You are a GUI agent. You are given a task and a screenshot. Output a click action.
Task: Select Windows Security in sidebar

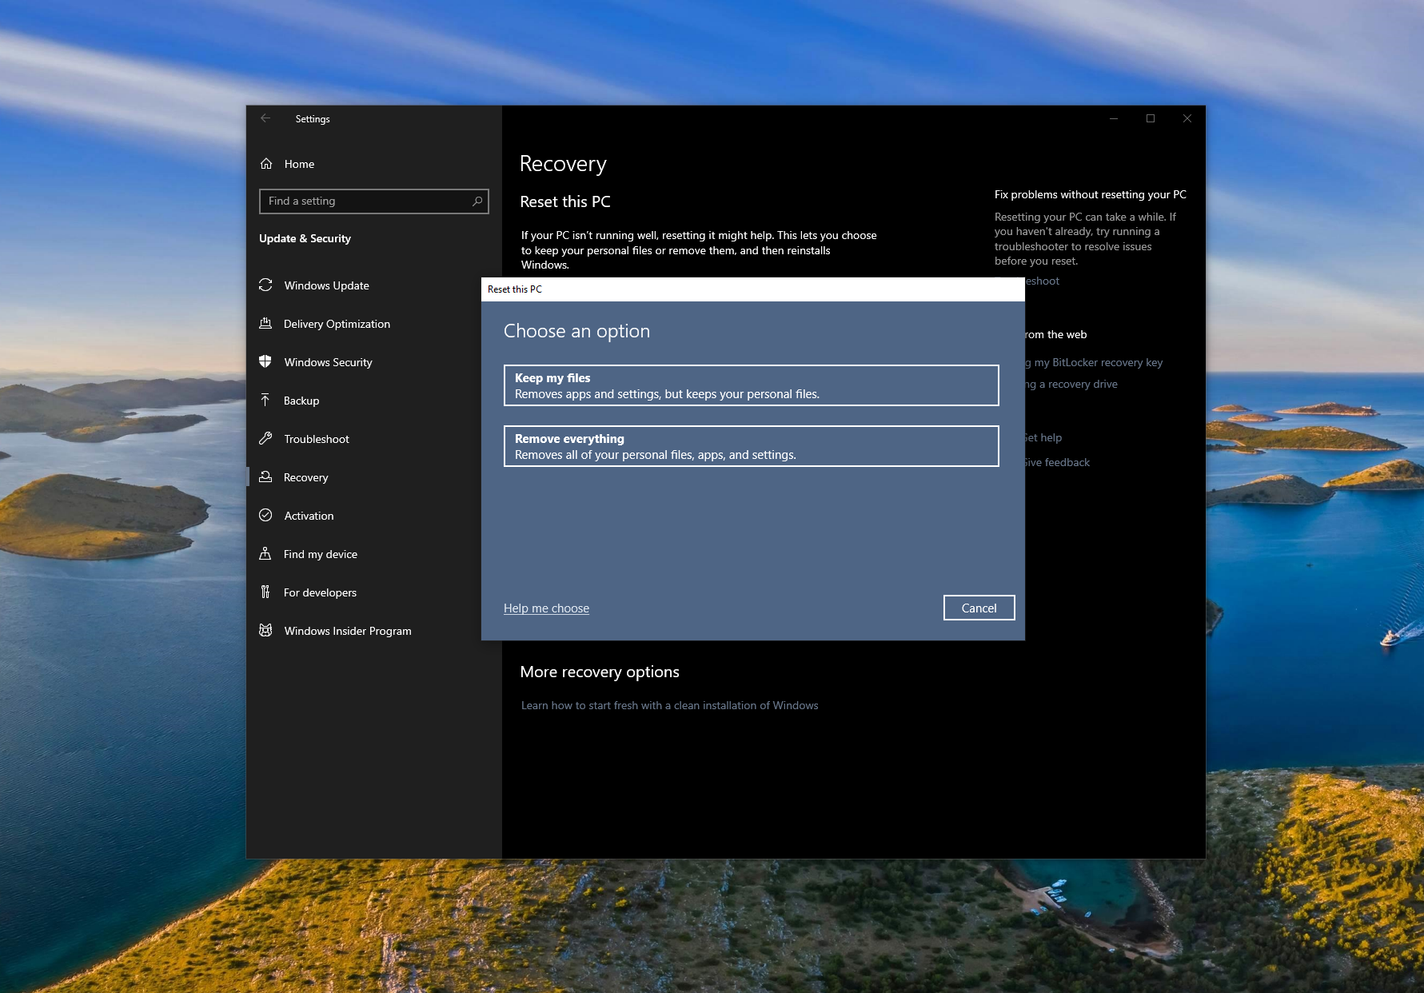374,362
